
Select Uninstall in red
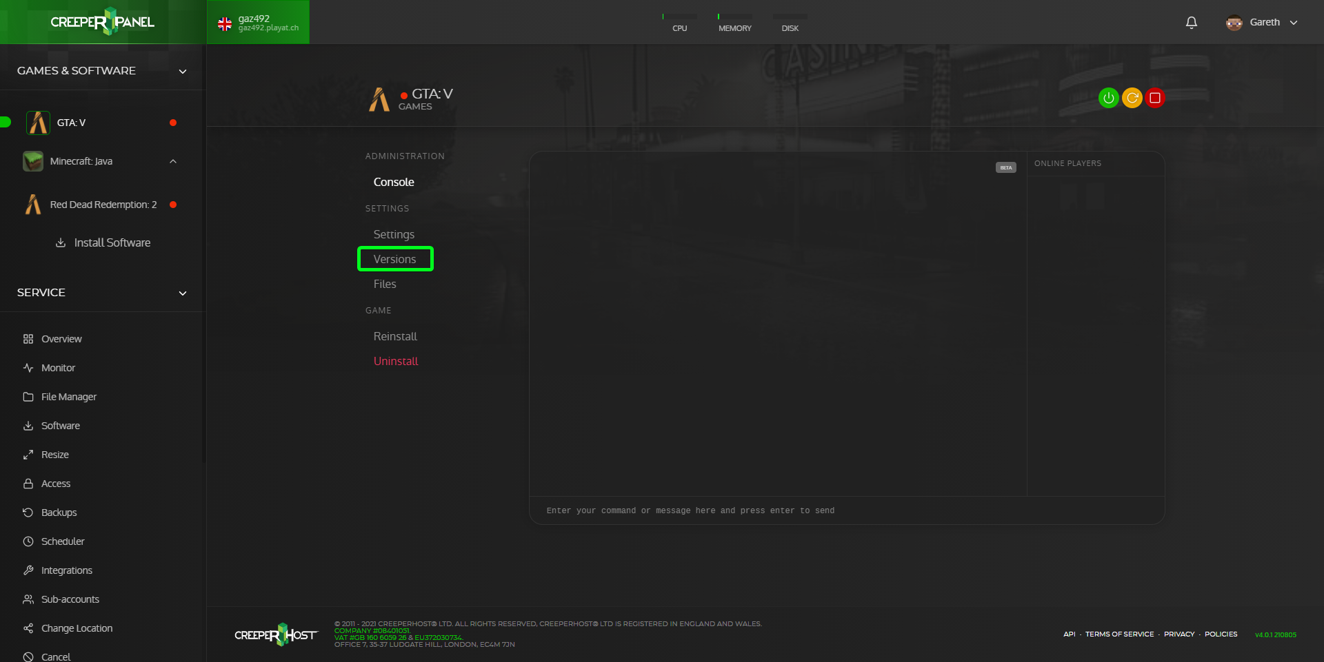tap(396, 361)
